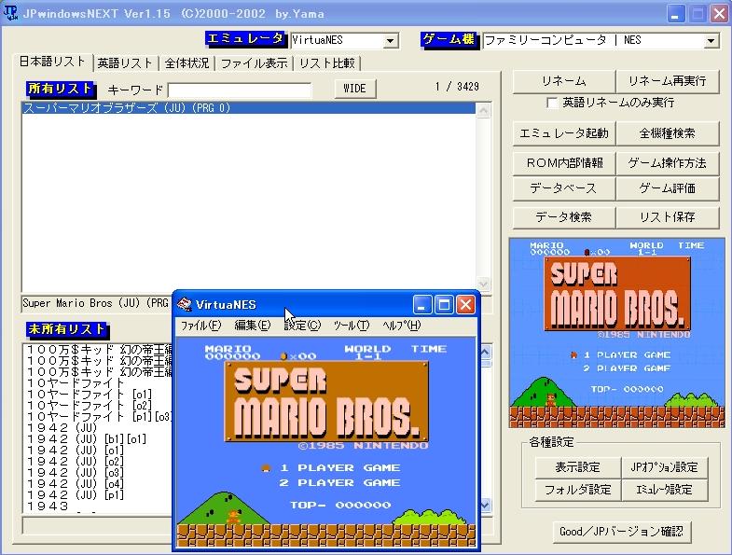Click 未所有リスト scrollbar down arrow
Viewport: 732px width, 555px height.
pyautogui.click(x=485, y=505)
